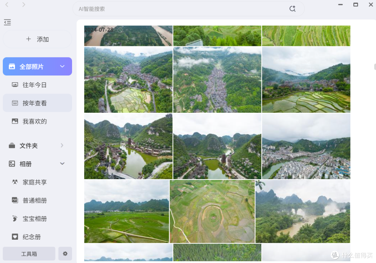The height and width of the screenshot is (263, 376).
Task: Click the 2024-07-28 date label
Action: click(99, 30)
